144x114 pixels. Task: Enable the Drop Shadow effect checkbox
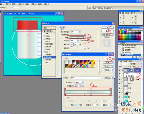click(x=45, y=34)
